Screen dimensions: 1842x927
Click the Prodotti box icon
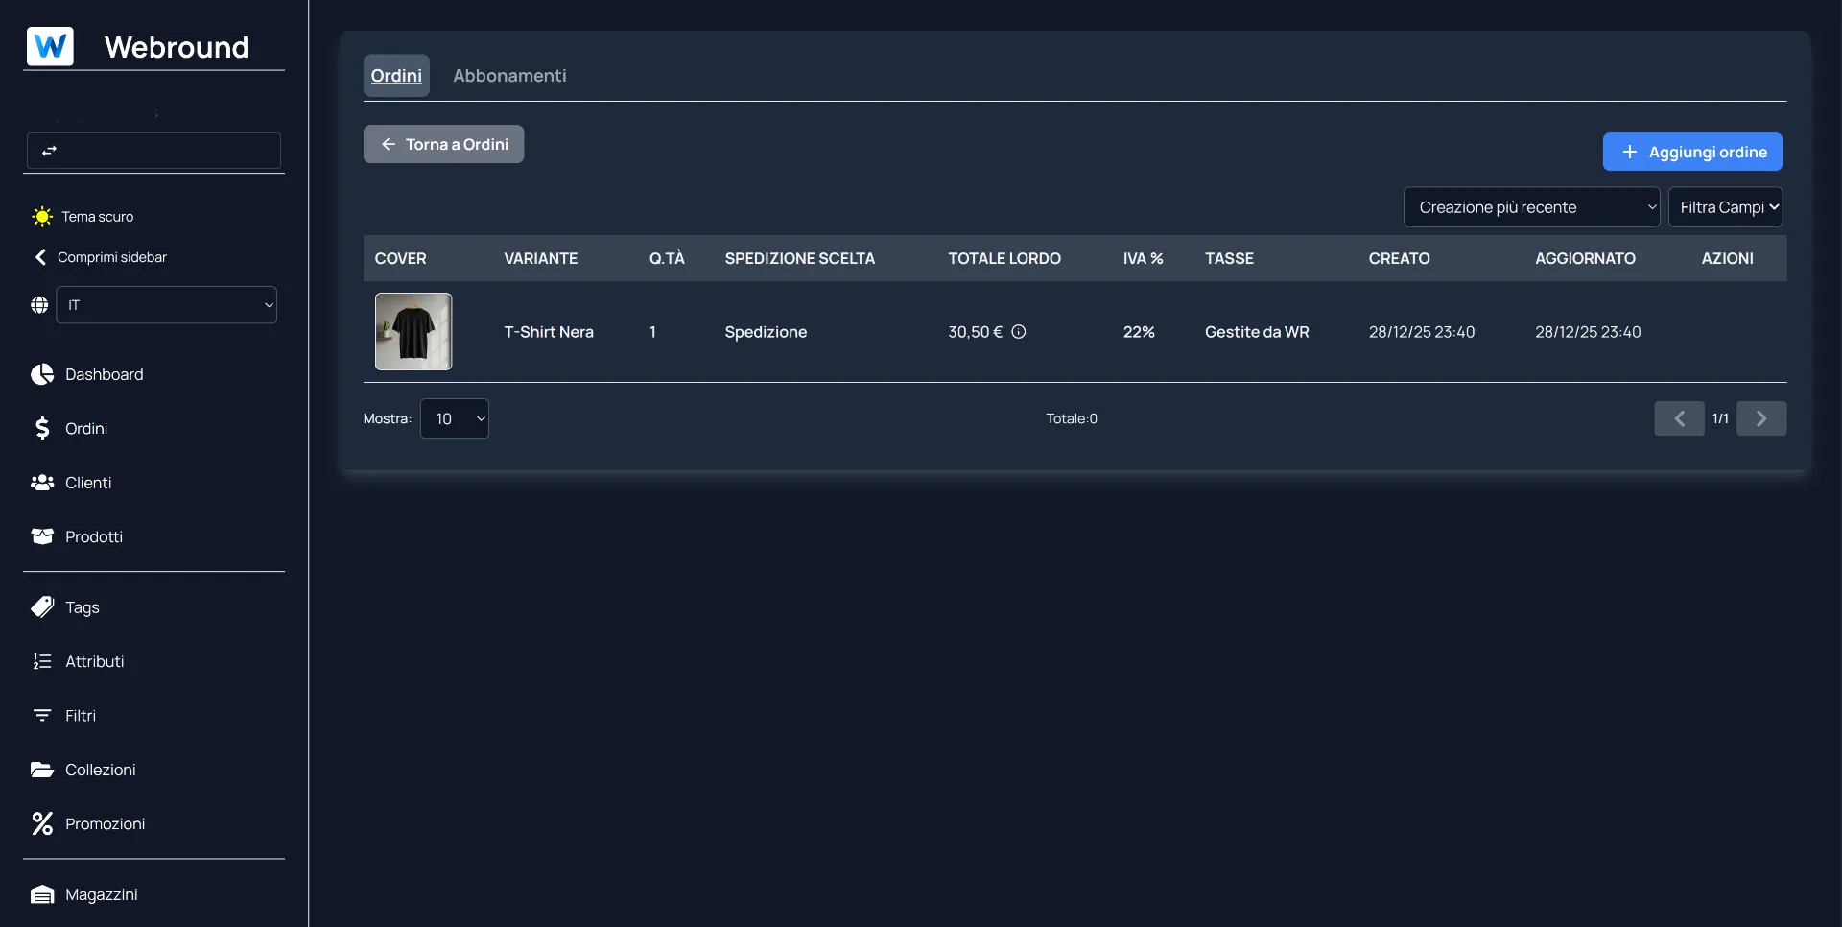[x=42, y=536]
